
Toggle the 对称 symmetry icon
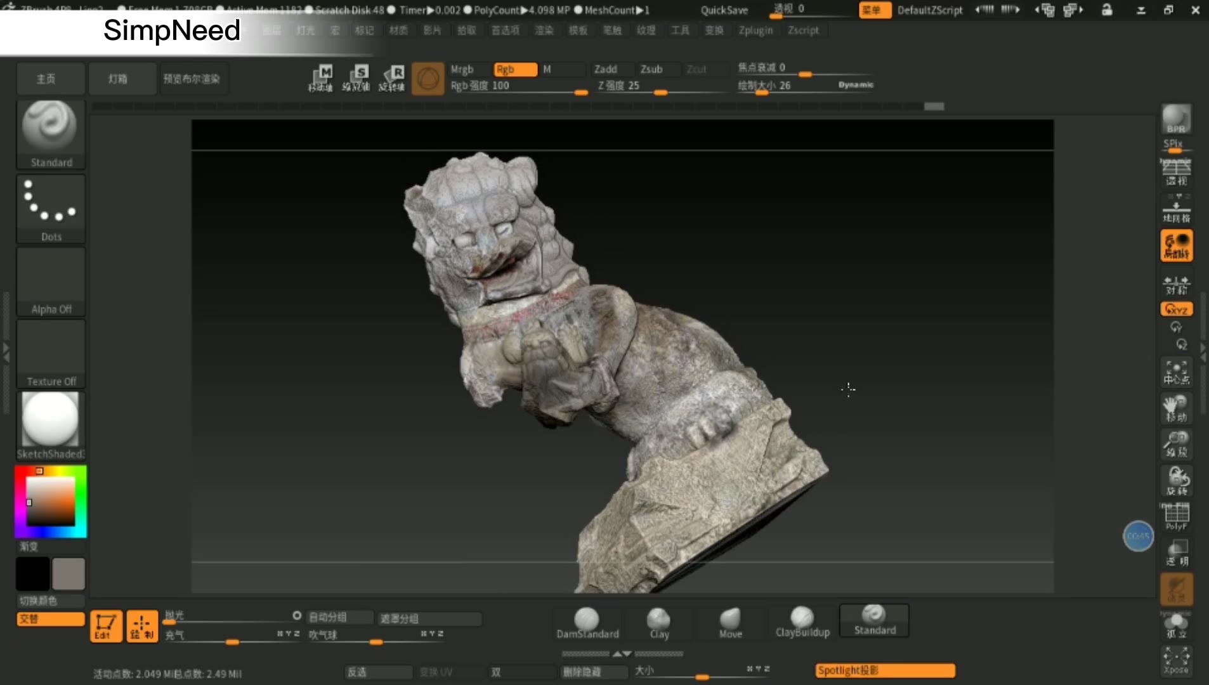tap(1176, 285)
